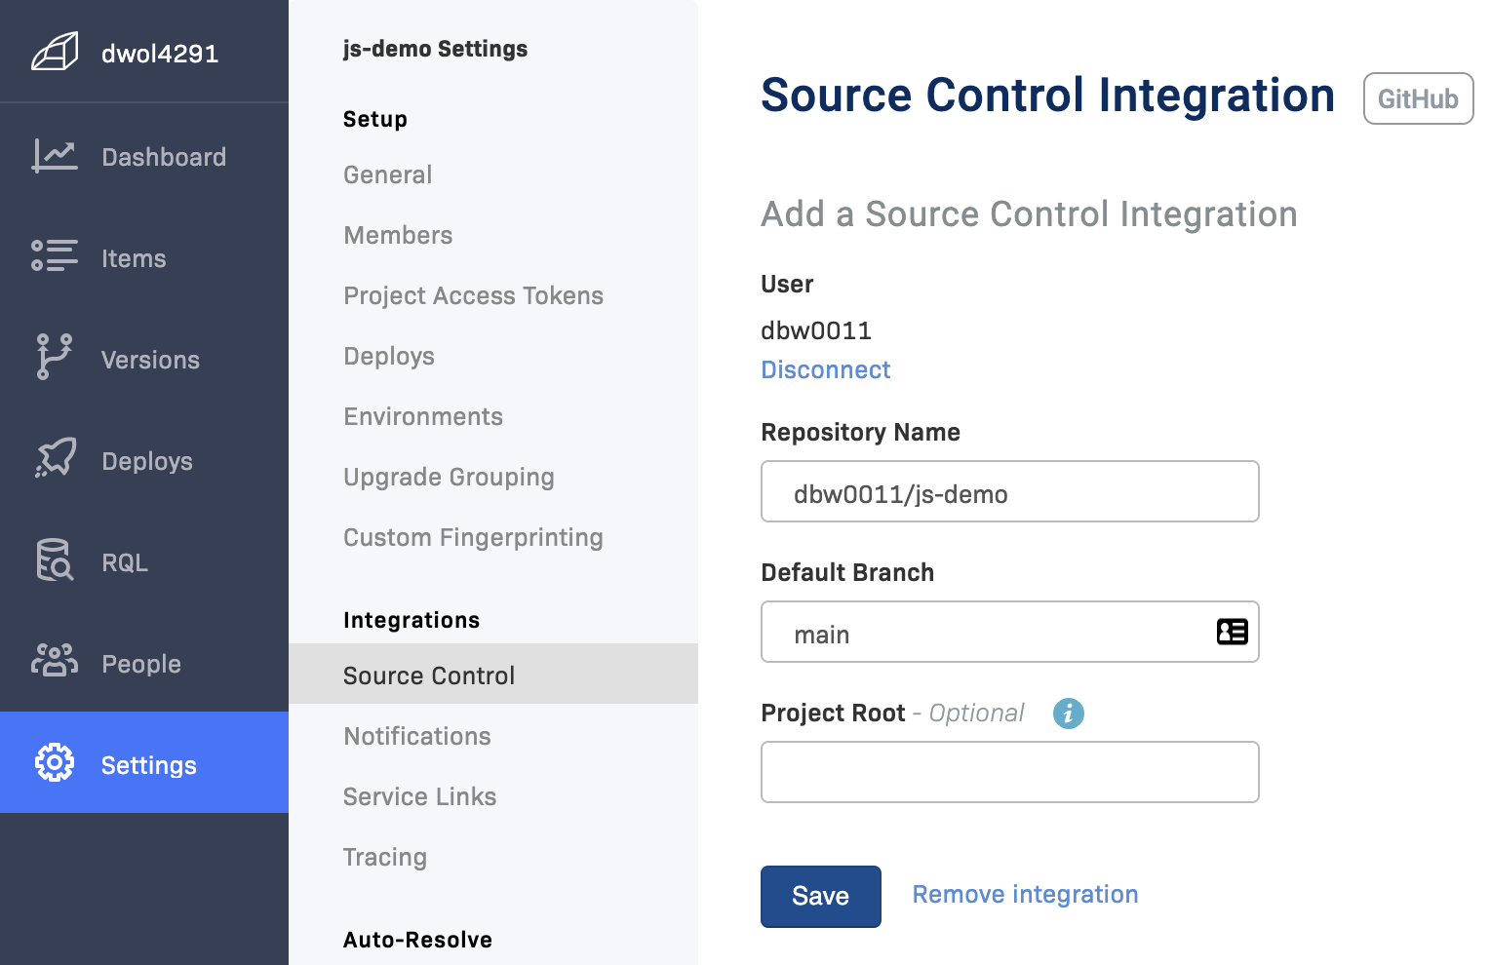Open Custom Fingerprinting settings
The image size is (1490, 965).
click(473, 538)
